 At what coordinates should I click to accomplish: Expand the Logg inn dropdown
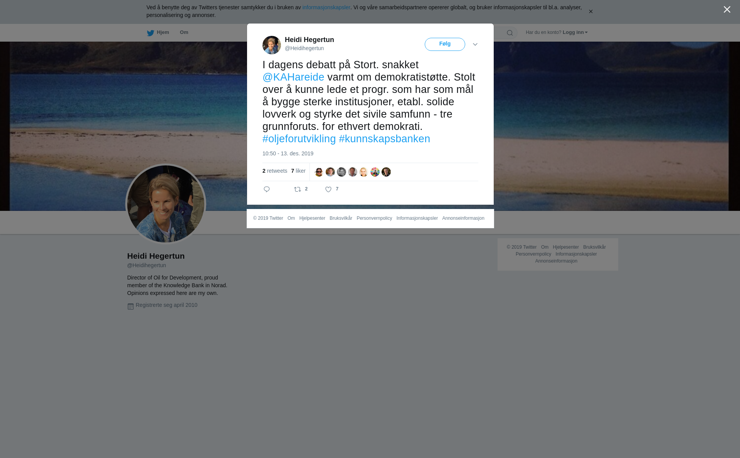[575, 32]
